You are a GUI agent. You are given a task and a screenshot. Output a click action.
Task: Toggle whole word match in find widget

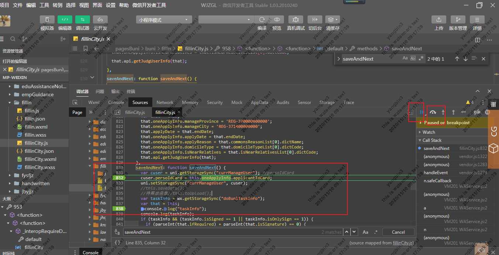click(413, 58)
